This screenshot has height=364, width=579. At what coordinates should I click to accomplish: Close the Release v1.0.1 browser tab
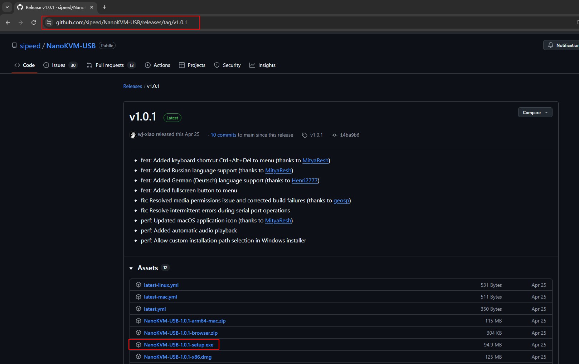tap(92, 7)
